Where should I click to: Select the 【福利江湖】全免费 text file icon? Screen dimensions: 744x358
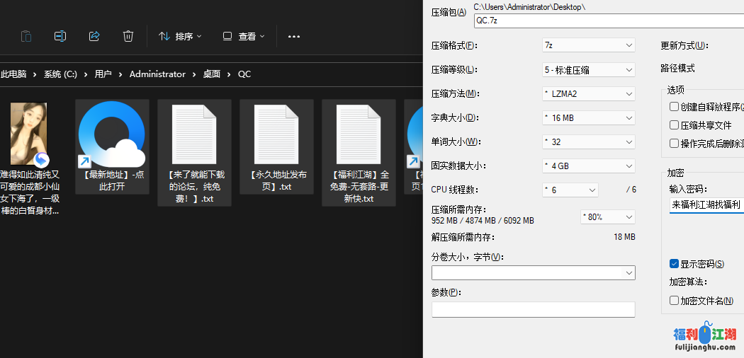point(359,134)
